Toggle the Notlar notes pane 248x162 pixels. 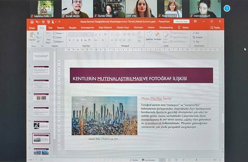click(134, 160)
